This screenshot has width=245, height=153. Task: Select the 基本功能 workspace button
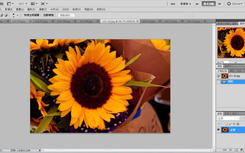(x=209, y=4)
